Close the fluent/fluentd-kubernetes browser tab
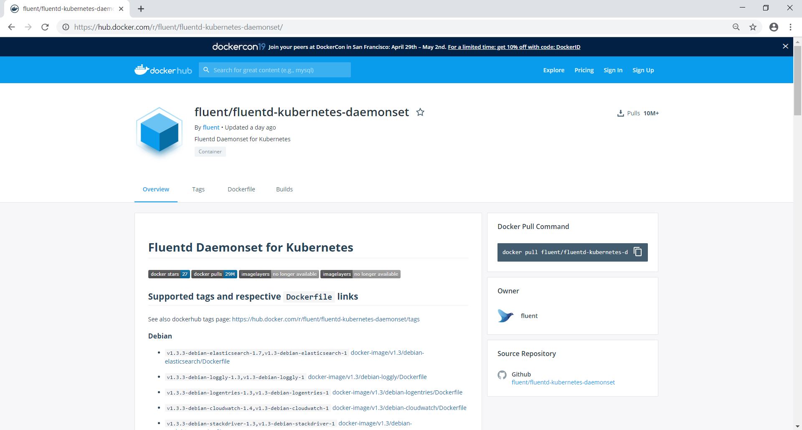Viewport: 802px width, 430px height. click(x=121, y=9)
